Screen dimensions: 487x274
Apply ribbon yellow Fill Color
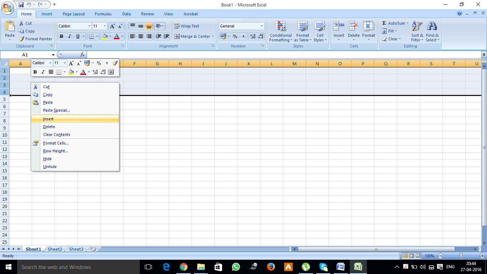pos(104,36)
